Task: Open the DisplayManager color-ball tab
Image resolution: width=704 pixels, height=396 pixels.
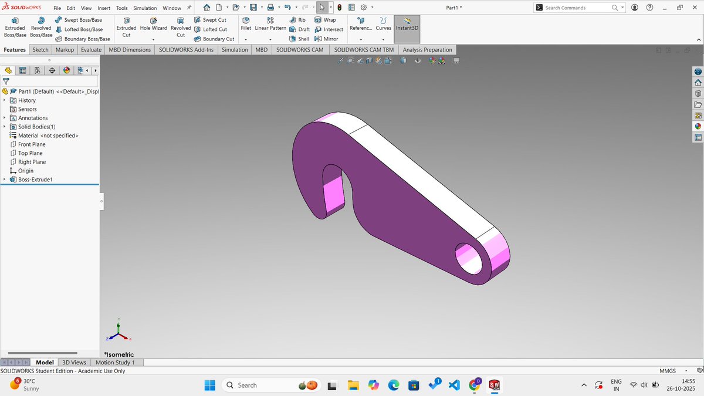Action: [x=67, y=70]
